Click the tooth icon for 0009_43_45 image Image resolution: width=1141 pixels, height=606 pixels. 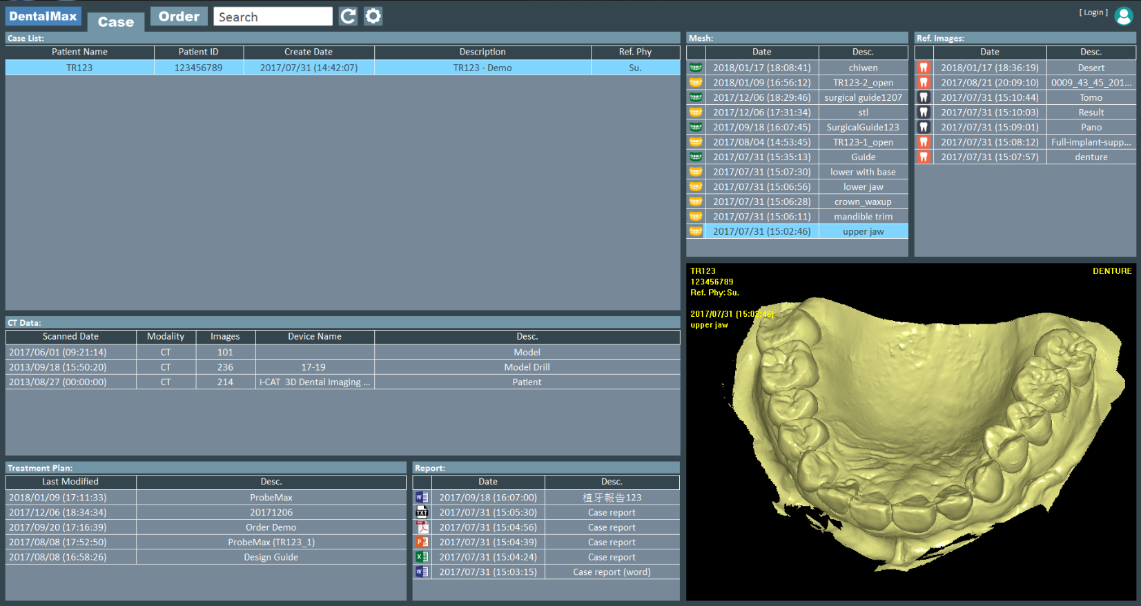point(924,83)
